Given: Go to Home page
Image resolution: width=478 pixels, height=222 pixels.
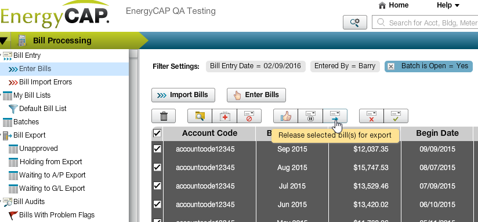Looking at the screenshot, I should click(393, 5).
